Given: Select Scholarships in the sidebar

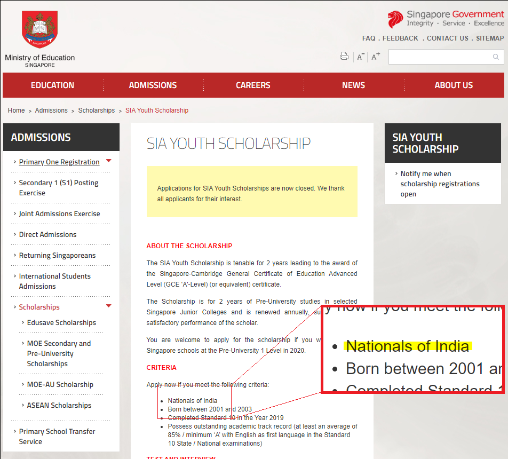Looking at the screenshot, I should [x=39, y=307].
